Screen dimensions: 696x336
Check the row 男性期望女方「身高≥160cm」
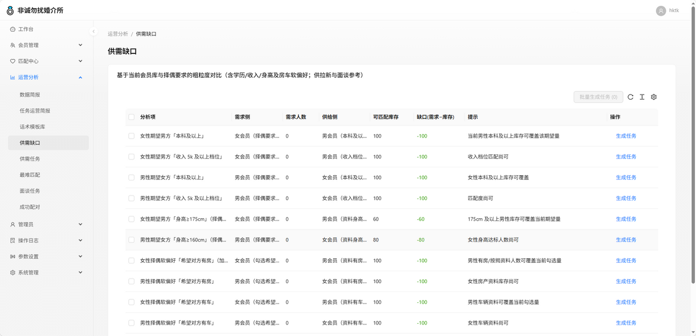(x=131, y=240)
